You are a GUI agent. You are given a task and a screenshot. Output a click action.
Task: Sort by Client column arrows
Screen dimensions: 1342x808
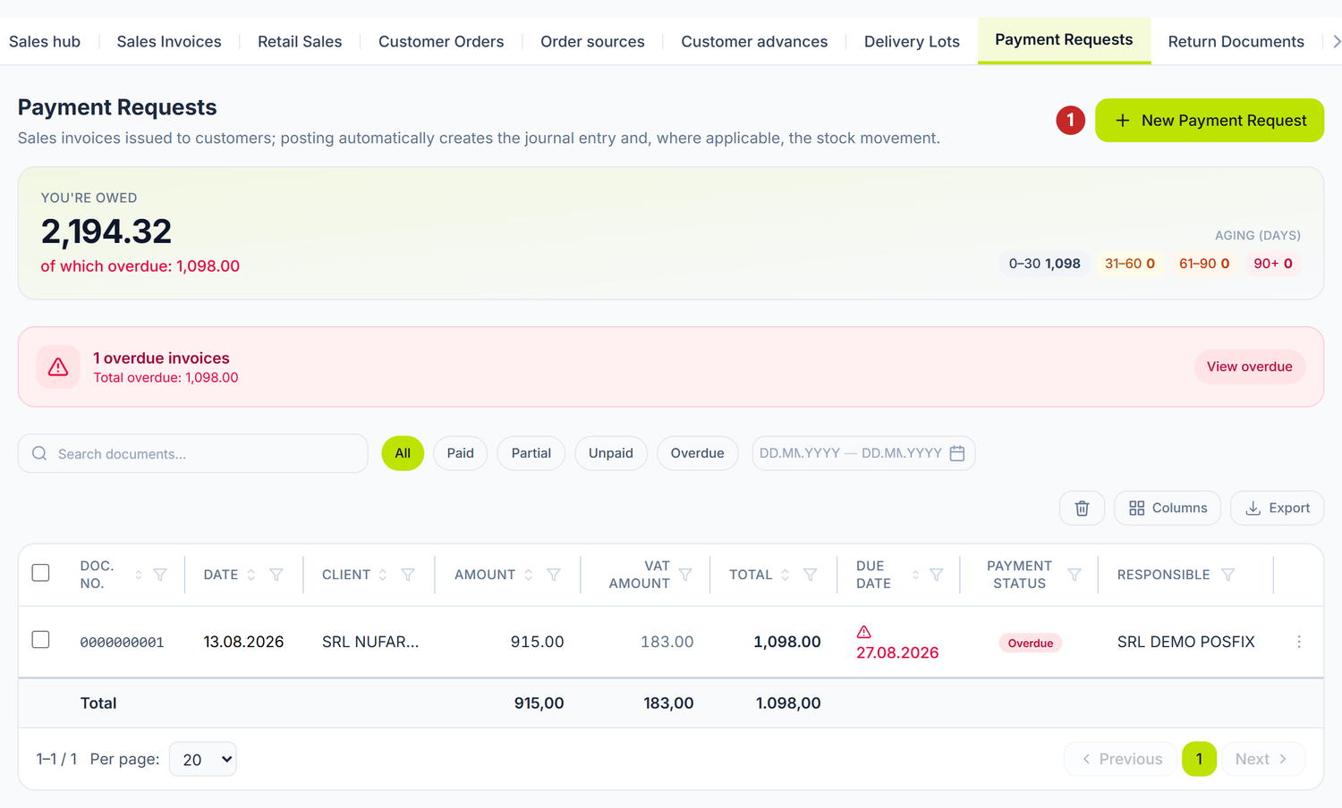point(383,575)
